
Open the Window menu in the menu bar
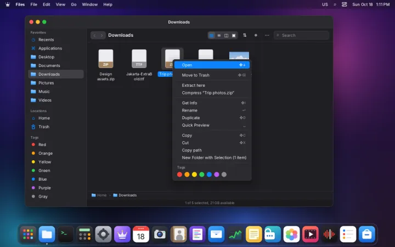(89, 4)
